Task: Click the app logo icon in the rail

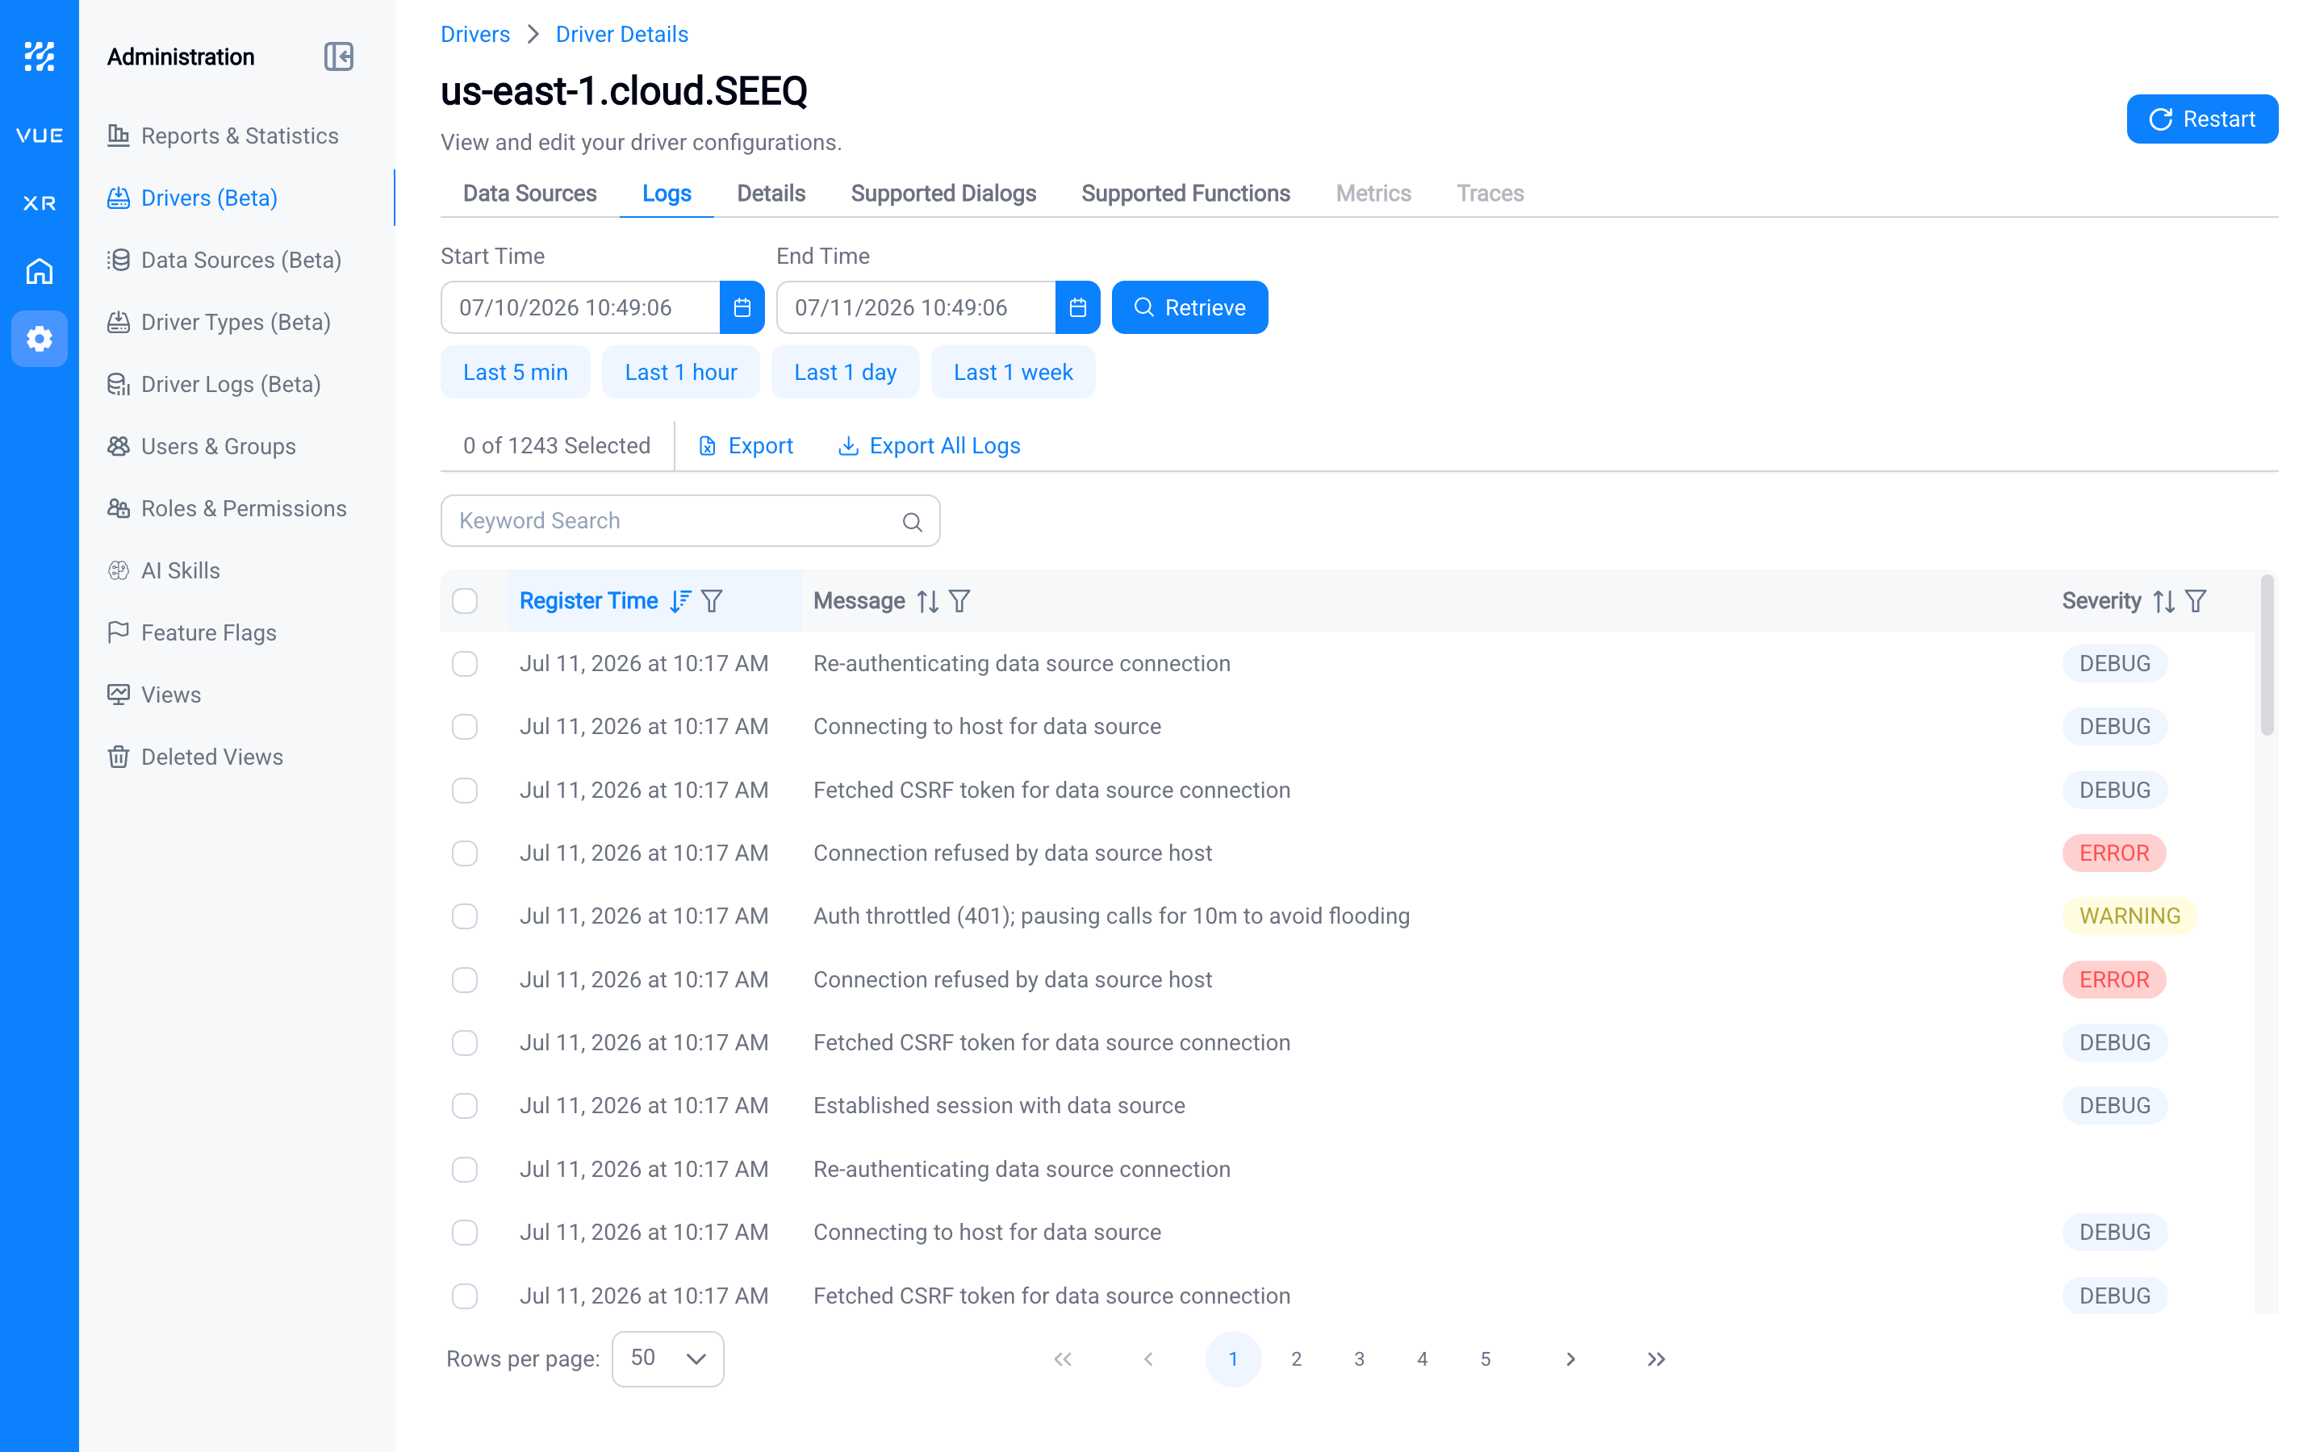Action: coord(40,56)
